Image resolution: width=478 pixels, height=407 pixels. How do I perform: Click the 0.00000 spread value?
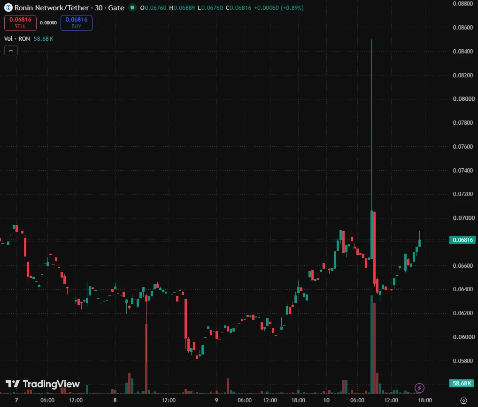[x=48, y=23]
